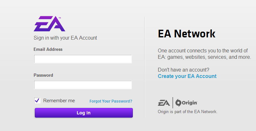Open the Create your EA Account link
The image size is (256, 131).
(x=187, y=76)
